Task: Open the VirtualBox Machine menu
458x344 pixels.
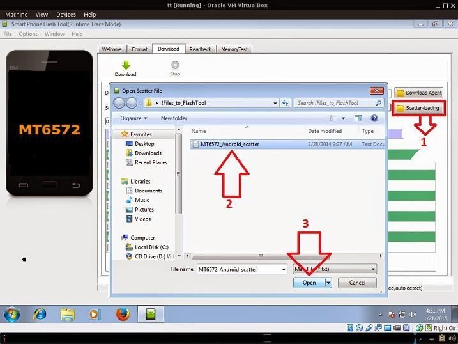Action: (17, 14)
